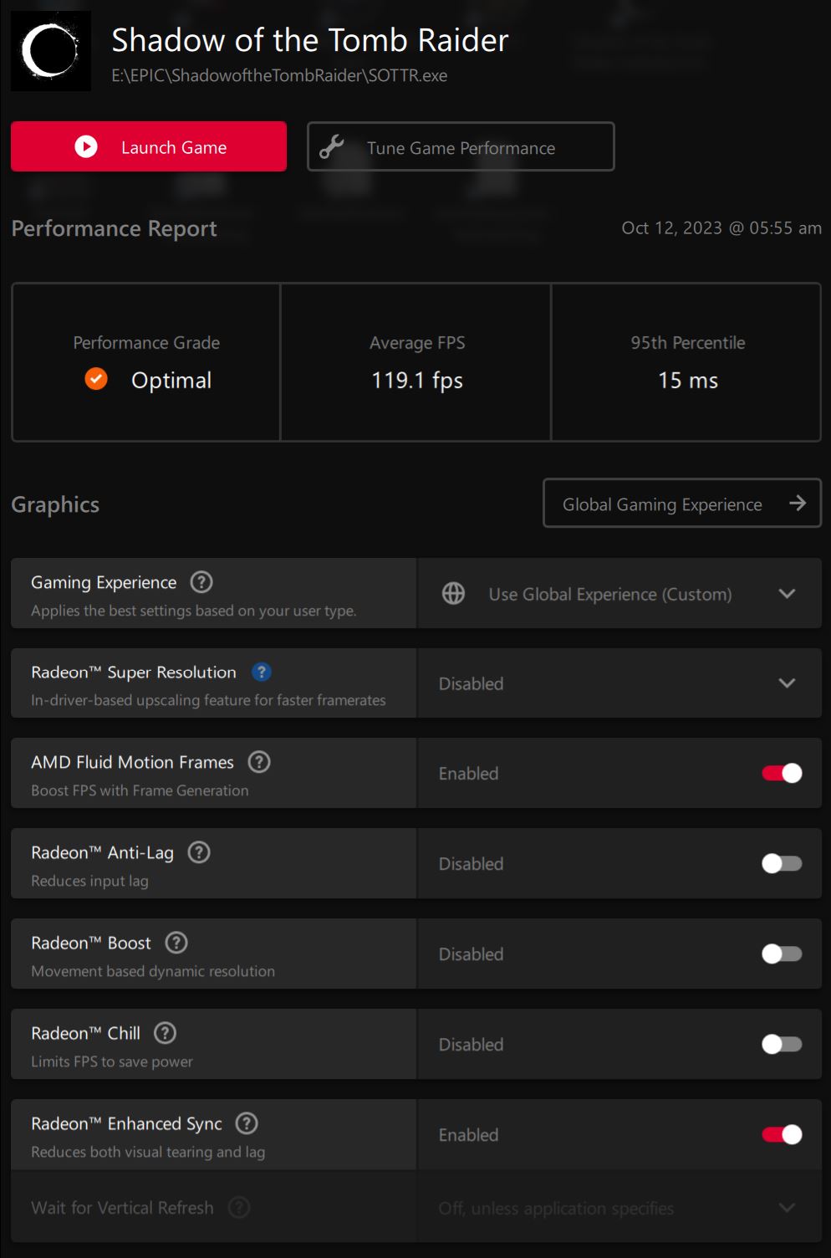Expand the Wait for Vertical Refresh dropdown
Screen dimensions: 831x1258
tap(619, 1208)
